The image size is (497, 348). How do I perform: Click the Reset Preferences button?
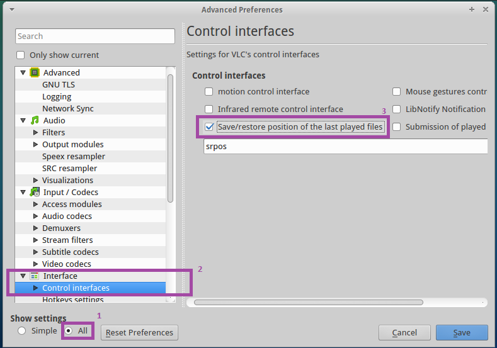(139, 332)
